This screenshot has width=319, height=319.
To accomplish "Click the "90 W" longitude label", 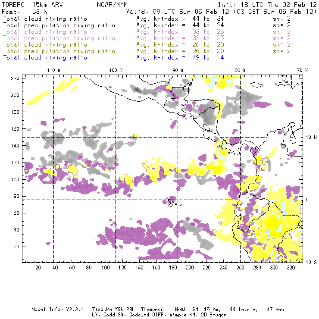I will tap(178, 70).
